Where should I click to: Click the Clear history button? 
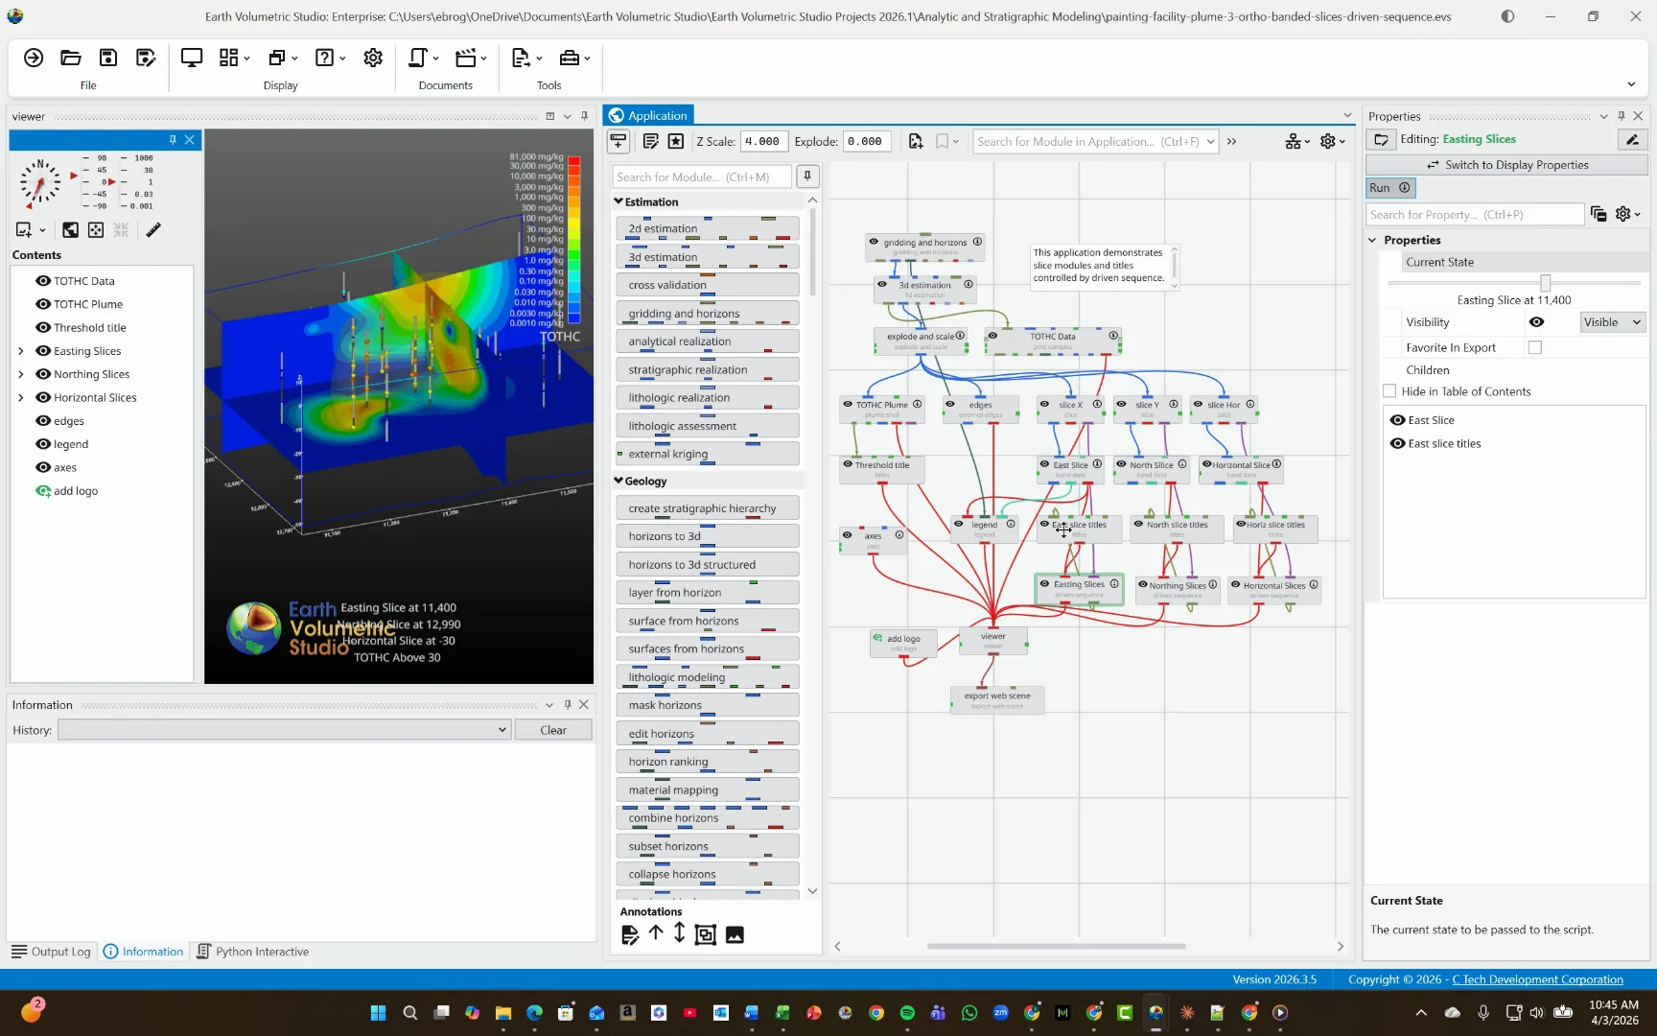click(x=553, y=730)
